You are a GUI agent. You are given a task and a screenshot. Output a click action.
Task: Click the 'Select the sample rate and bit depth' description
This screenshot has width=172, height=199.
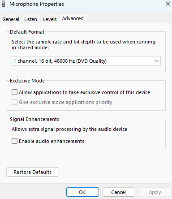click(84, 44)
